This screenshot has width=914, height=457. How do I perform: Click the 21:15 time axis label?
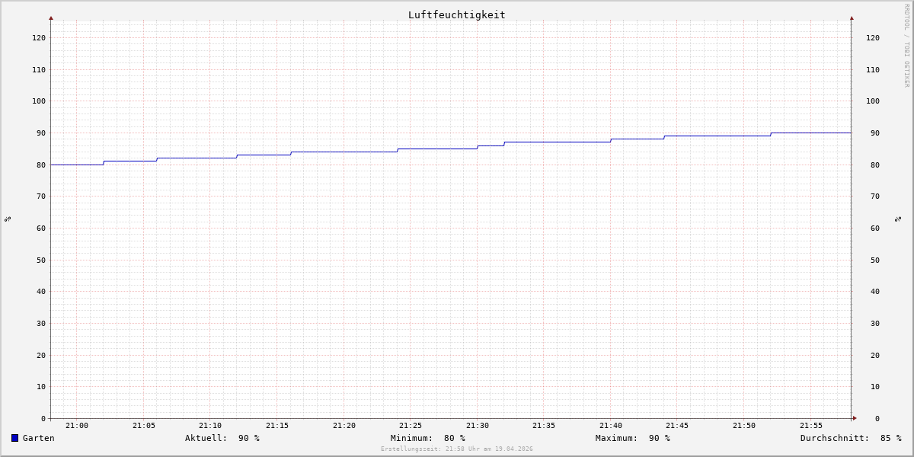(x=277, y=426)
